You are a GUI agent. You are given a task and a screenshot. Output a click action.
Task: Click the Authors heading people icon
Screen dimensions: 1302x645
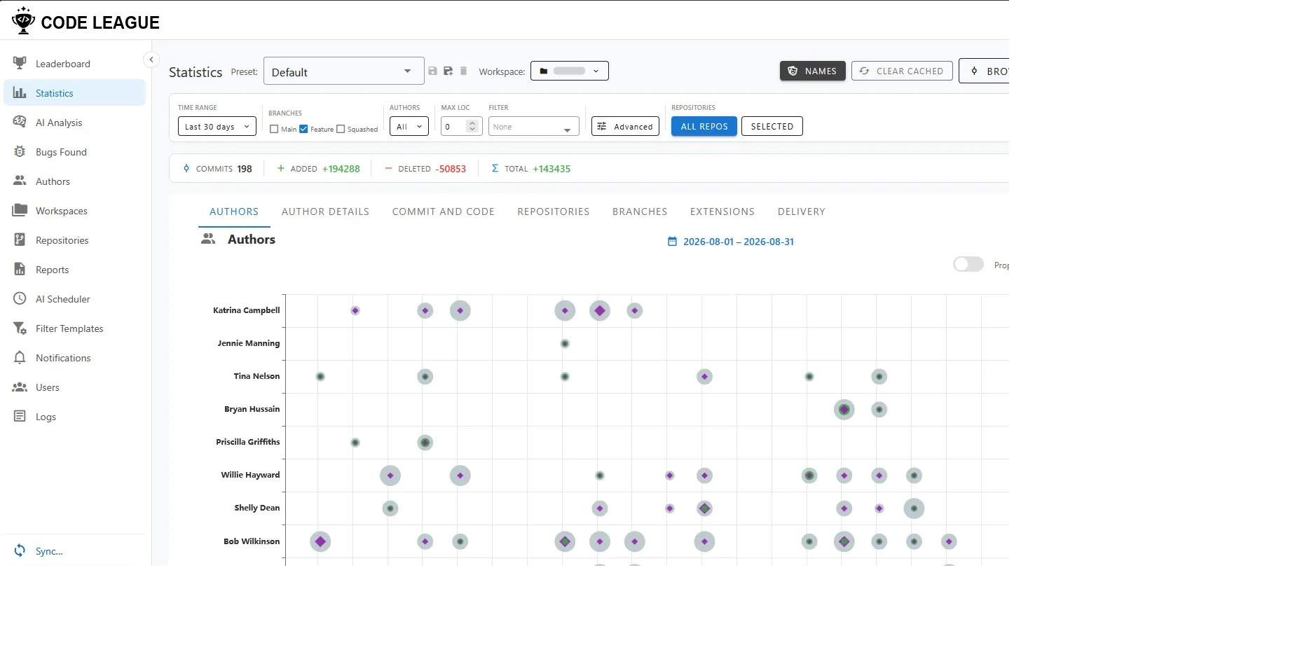[208, 239]
